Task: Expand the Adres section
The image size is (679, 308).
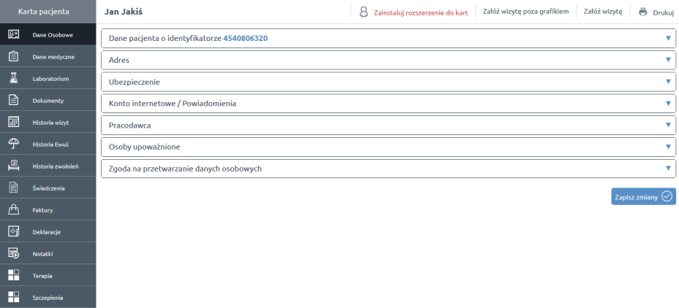Action: tap(668, 60)
